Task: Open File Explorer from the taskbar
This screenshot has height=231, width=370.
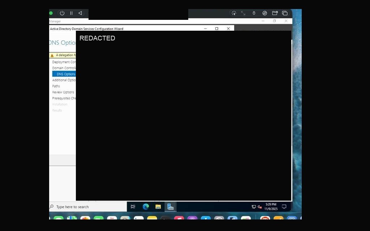Action: [x=158, y=207]
